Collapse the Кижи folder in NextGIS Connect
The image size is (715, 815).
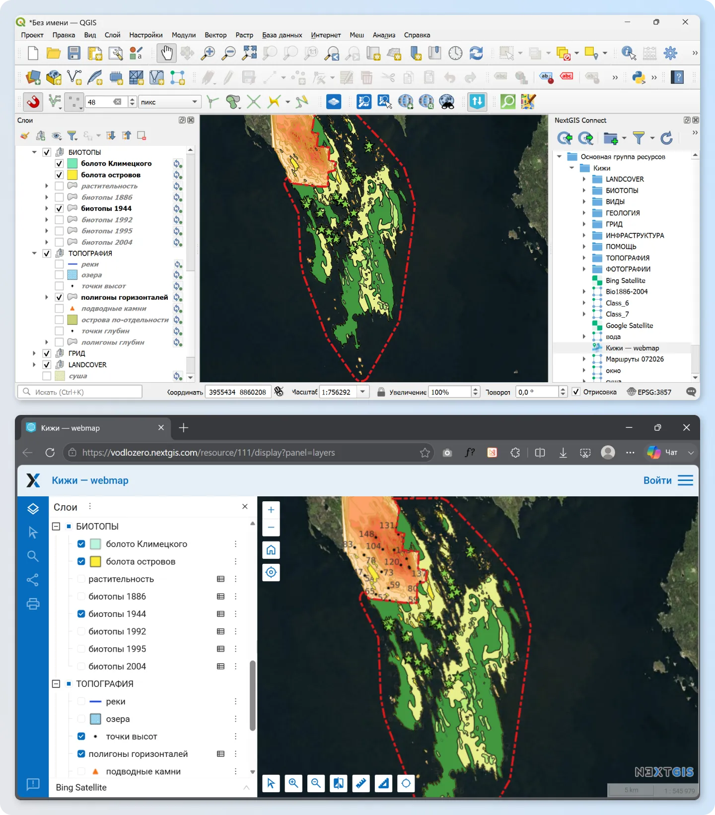572,168
